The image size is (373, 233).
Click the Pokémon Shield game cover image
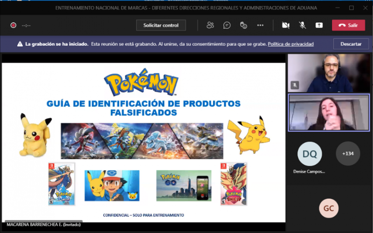pyautogui.click(x=234, y=184)
